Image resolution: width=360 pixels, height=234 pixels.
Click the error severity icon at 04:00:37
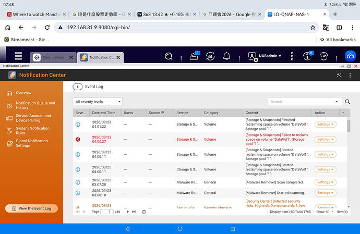tap(78, 140)
